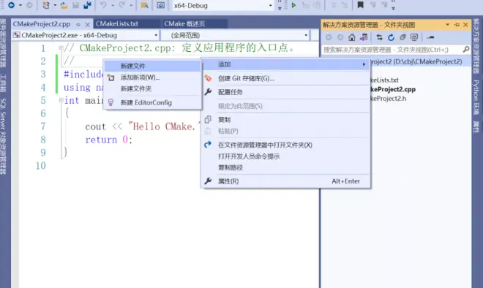
Task: Open the x64-Debug configuration dropdown
Action: (271, 6)
